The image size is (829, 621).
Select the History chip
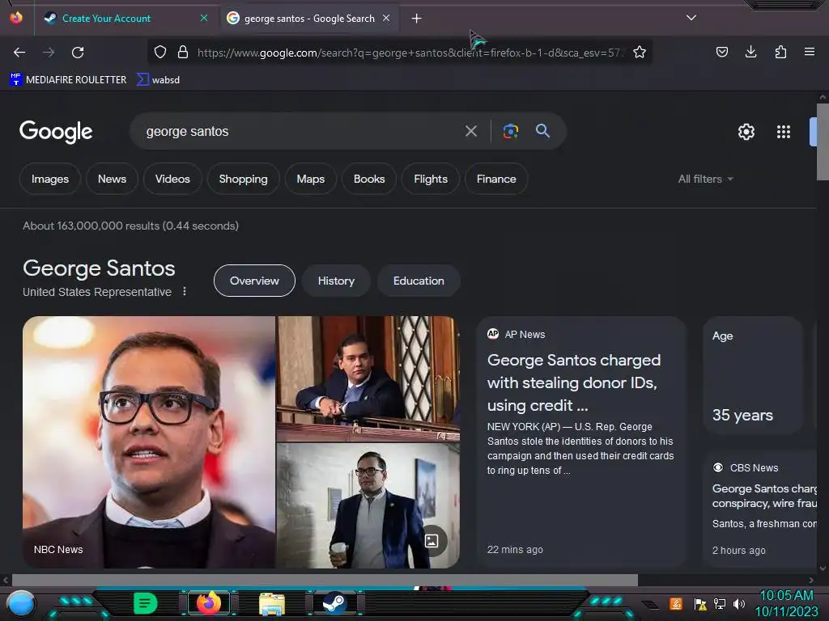[x=336, y=281]
